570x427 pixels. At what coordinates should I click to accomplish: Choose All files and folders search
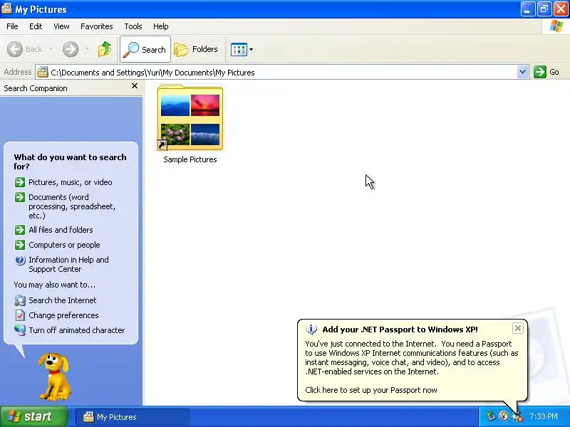coord(53,230)
